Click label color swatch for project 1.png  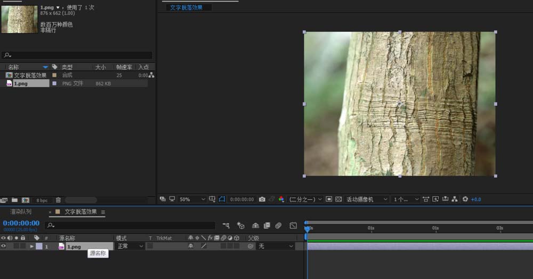coord(54,83)
